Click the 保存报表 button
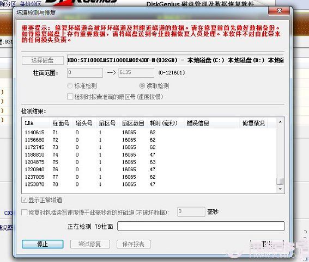309x262 pixels. tap(134, 244)
